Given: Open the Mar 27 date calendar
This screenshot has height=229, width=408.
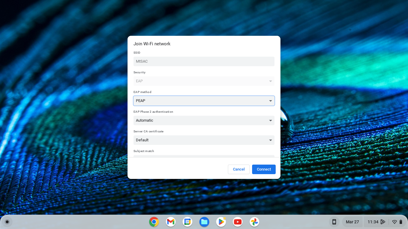Looking at the screenshot, I should coord(352,222).
